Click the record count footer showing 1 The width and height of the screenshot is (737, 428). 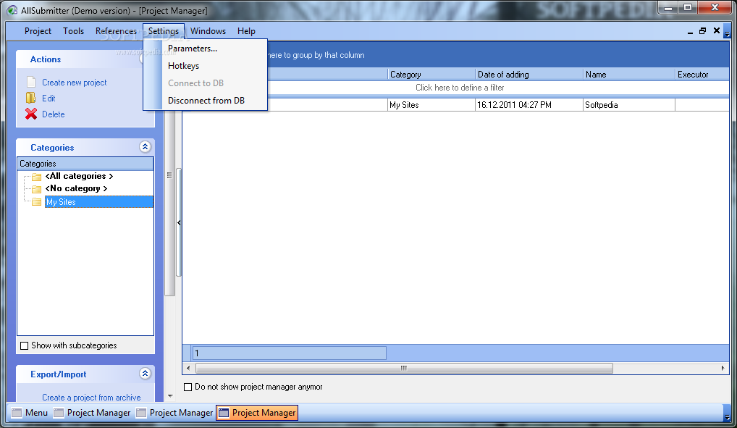coord(289,353)
